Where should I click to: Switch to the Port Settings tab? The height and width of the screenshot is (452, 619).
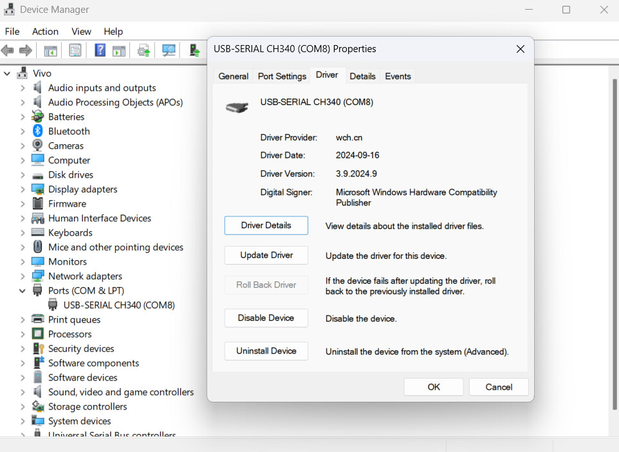pos(282,76)
